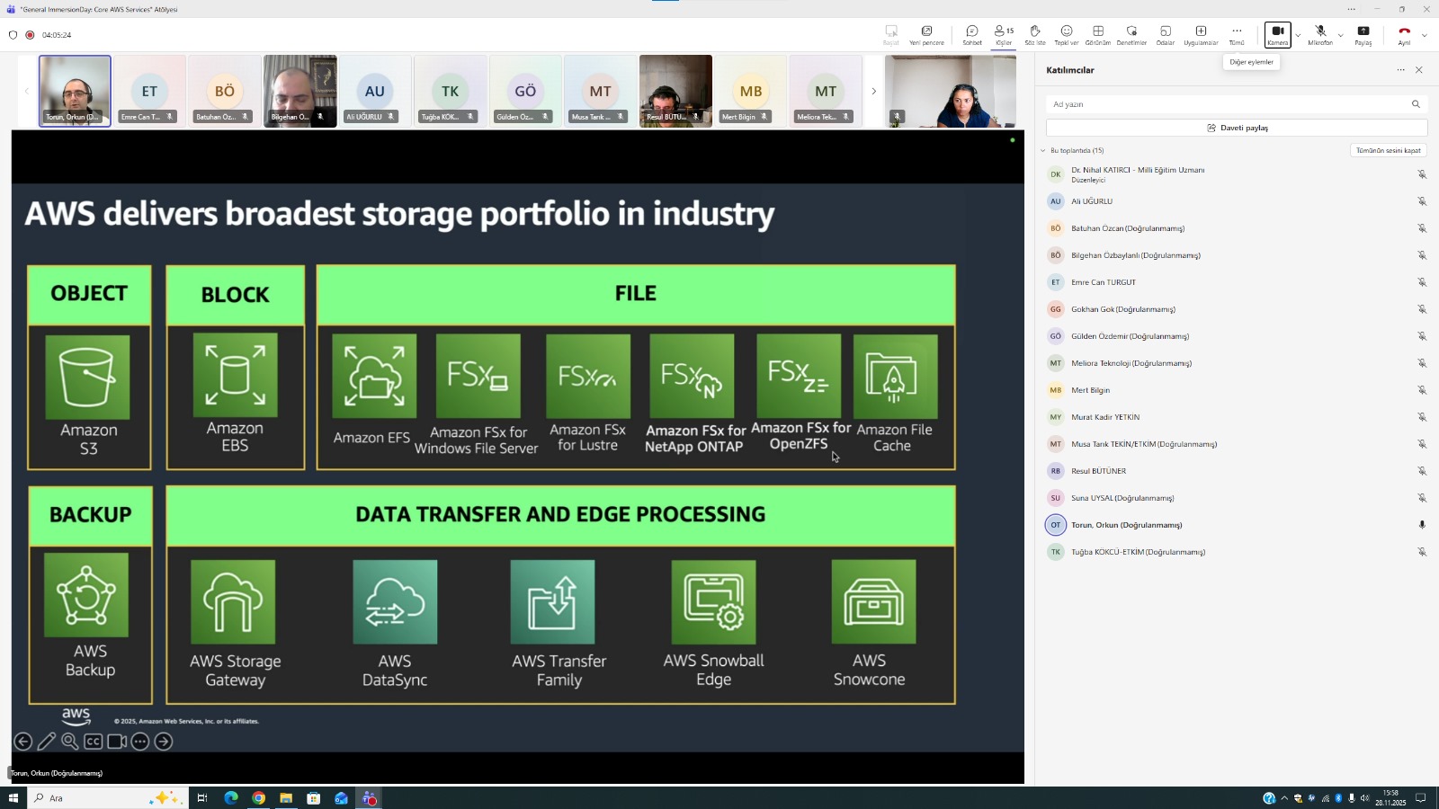Screen dimensions: 1439x809
Task: Expand microphone options dropdown arrow
Action: (x=1341, y=36)
